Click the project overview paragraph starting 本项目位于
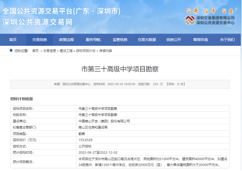The height and width of the screenshot is (171, 242). (152, 162)
